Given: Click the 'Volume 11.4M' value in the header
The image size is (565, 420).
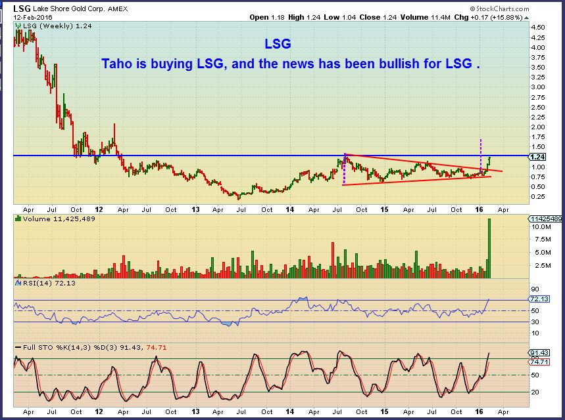Looking at the screenshot, I should click(x=425, y=17).
